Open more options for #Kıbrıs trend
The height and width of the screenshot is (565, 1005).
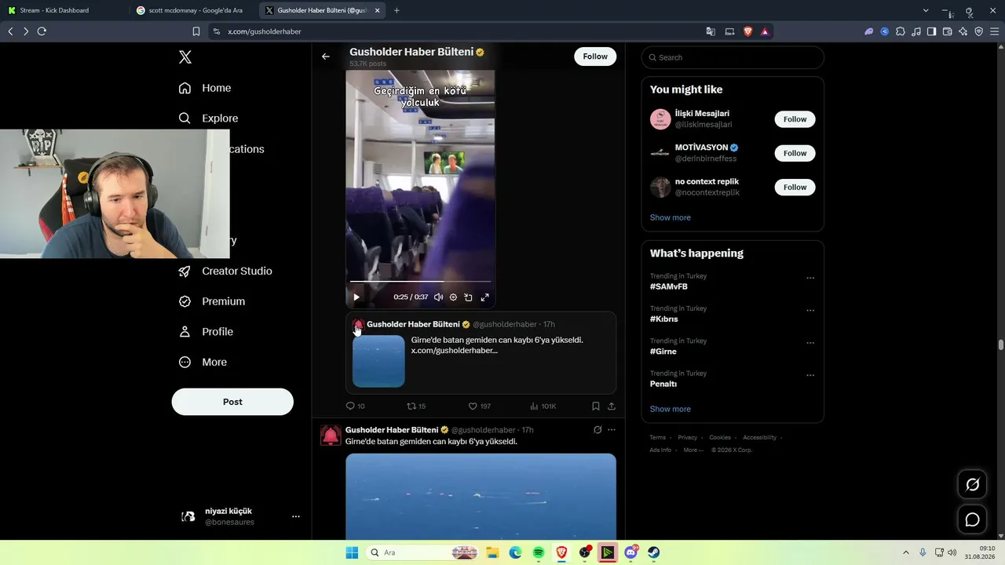810,311
